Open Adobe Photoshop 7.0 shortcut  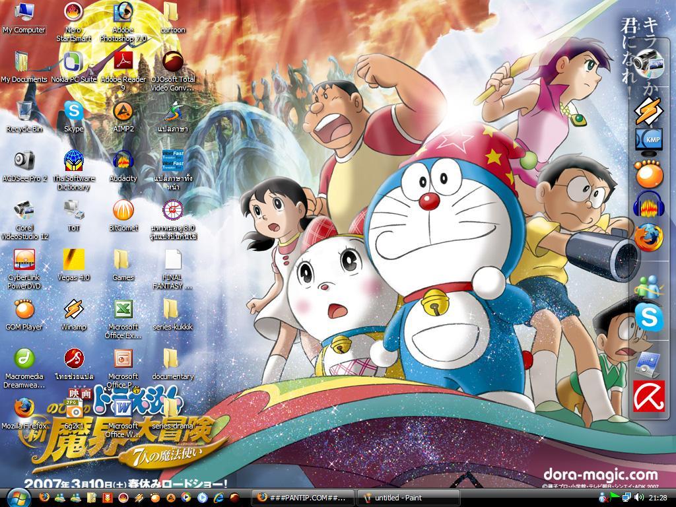coord(123,22)
